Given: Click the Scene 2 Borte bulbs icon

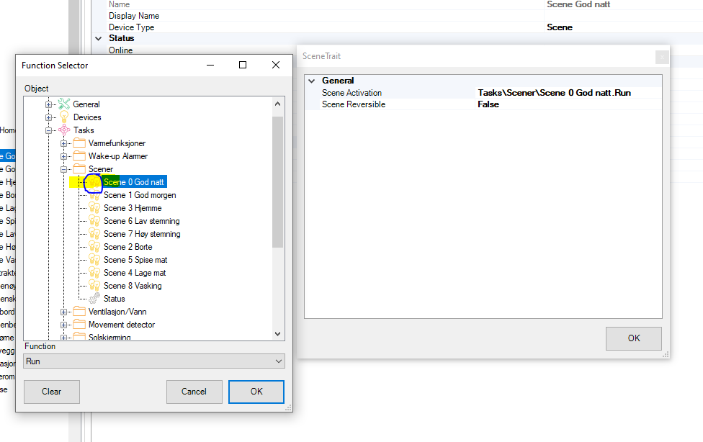Looking at the screenshot, I should [x=94, y=247].
